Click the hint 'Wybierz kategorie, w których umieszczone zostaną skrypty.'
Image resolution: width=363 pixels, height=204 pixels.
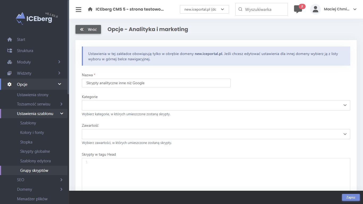(126, 114)
